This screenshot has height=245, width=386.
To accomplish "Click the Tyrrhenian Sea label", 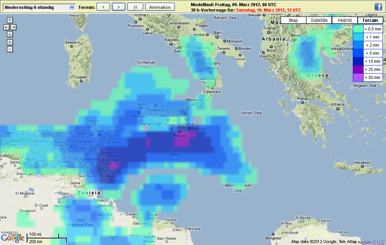I will (x=146, y=65).
